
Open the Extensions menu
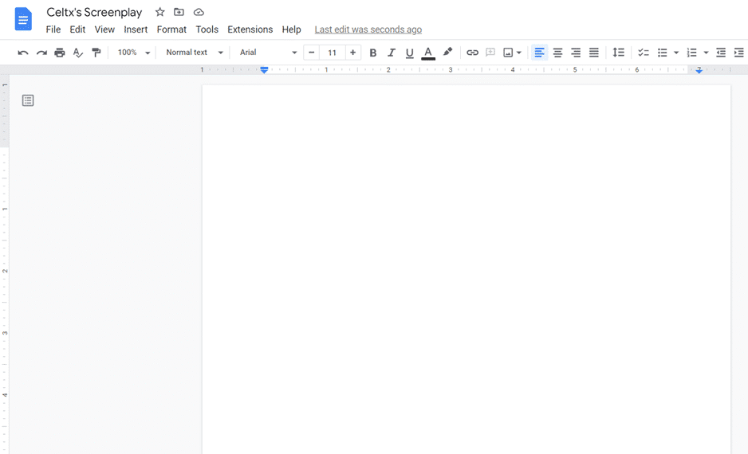point(250,29)
